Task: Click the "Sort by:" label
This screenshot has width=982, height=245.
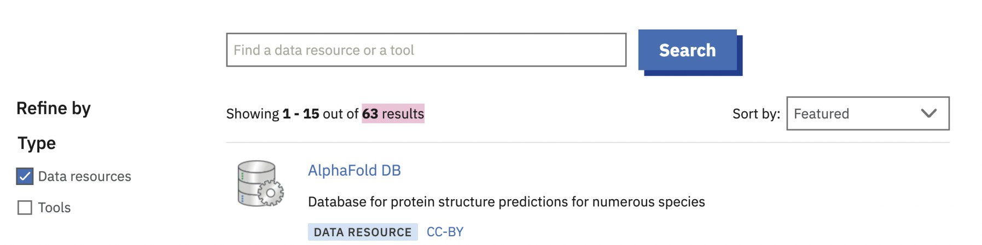Action: (x=756, y=113)
